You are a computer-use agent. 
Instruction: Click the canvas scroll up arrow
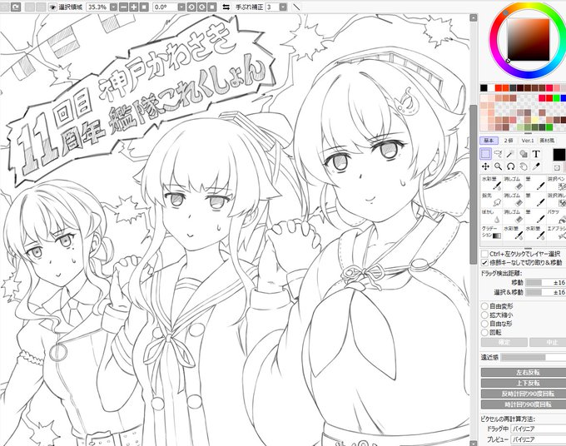(474, 17)
